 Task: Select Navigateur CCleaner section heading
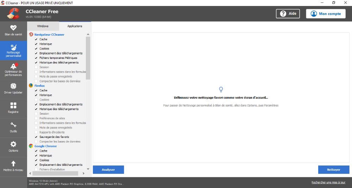49,35
